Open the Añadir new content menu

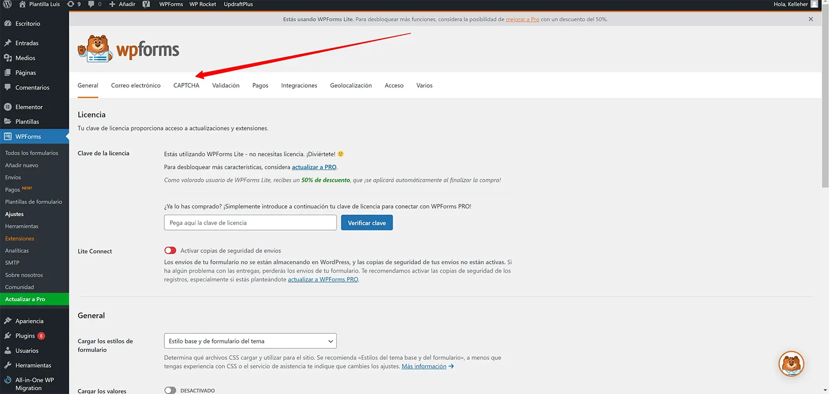122,4
